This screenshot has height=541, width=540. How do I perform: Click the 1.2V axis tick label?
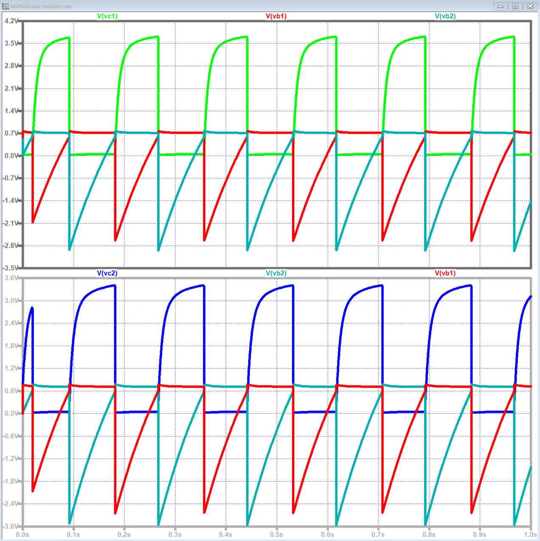[11, 368]
